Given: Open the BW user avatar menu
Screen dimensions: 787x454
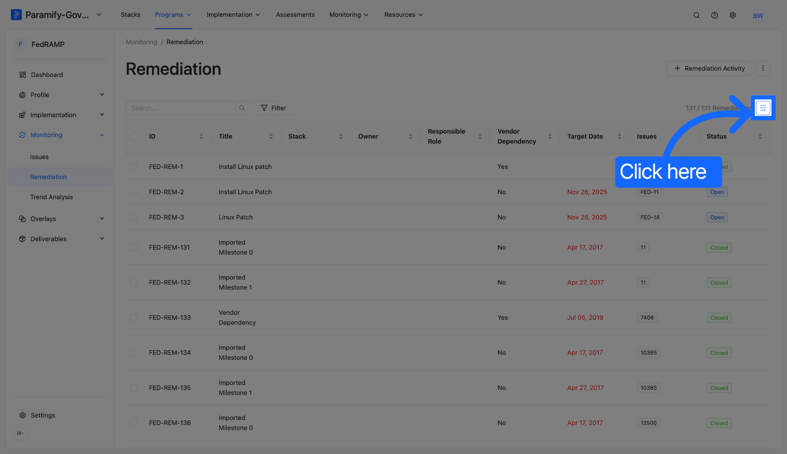Looking at the screenshot, I should tap(758, 16).
